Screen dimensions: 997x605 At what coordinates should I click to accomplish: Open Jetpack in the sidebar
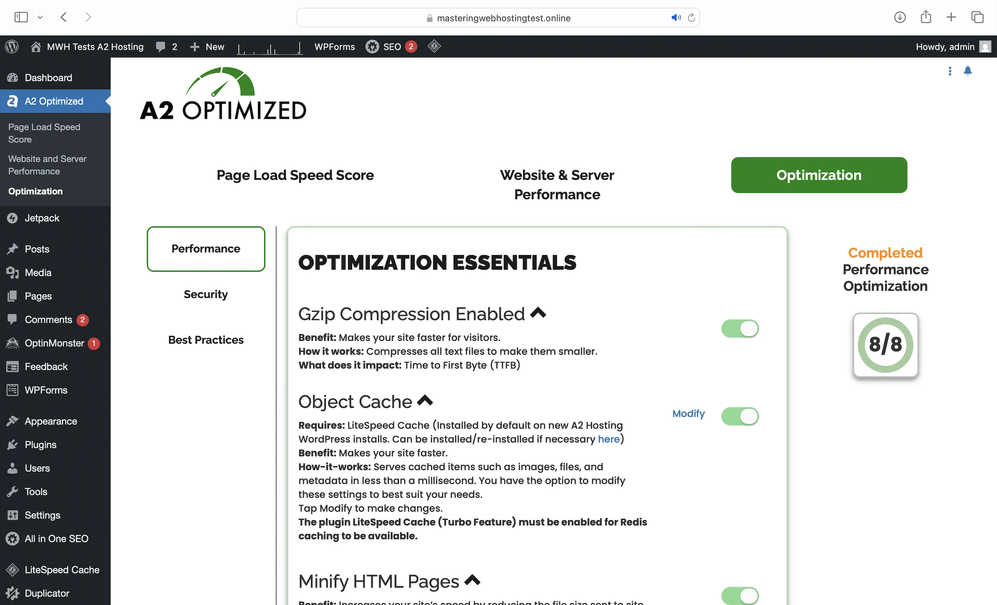tap(42, 218)
